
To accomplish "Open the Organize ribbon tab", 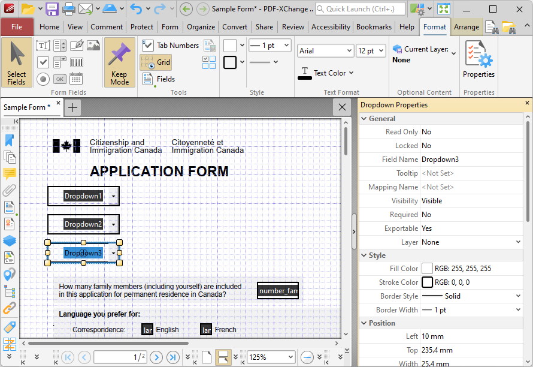I will [x=201, y=27].
